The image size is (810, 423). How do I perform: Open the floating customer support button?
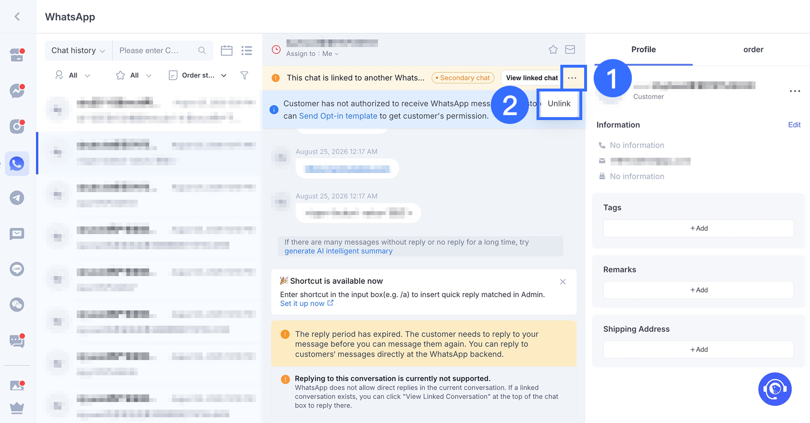point(775,389)
